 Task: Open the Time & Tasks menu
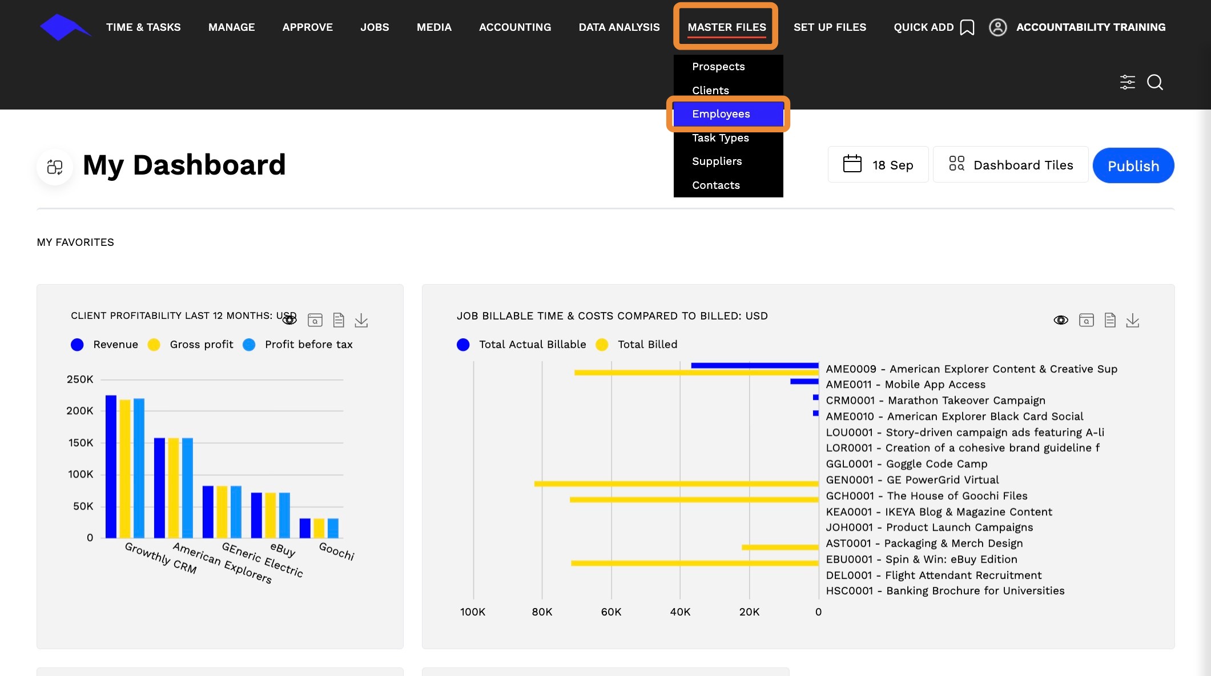[x=143, y=27]
